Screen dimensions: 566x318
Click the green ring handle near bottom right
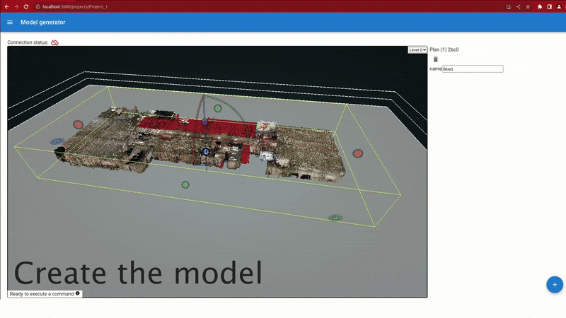tap(335, 218)
